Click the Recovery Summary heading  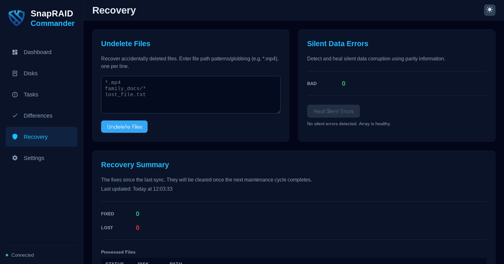(135, 165)
